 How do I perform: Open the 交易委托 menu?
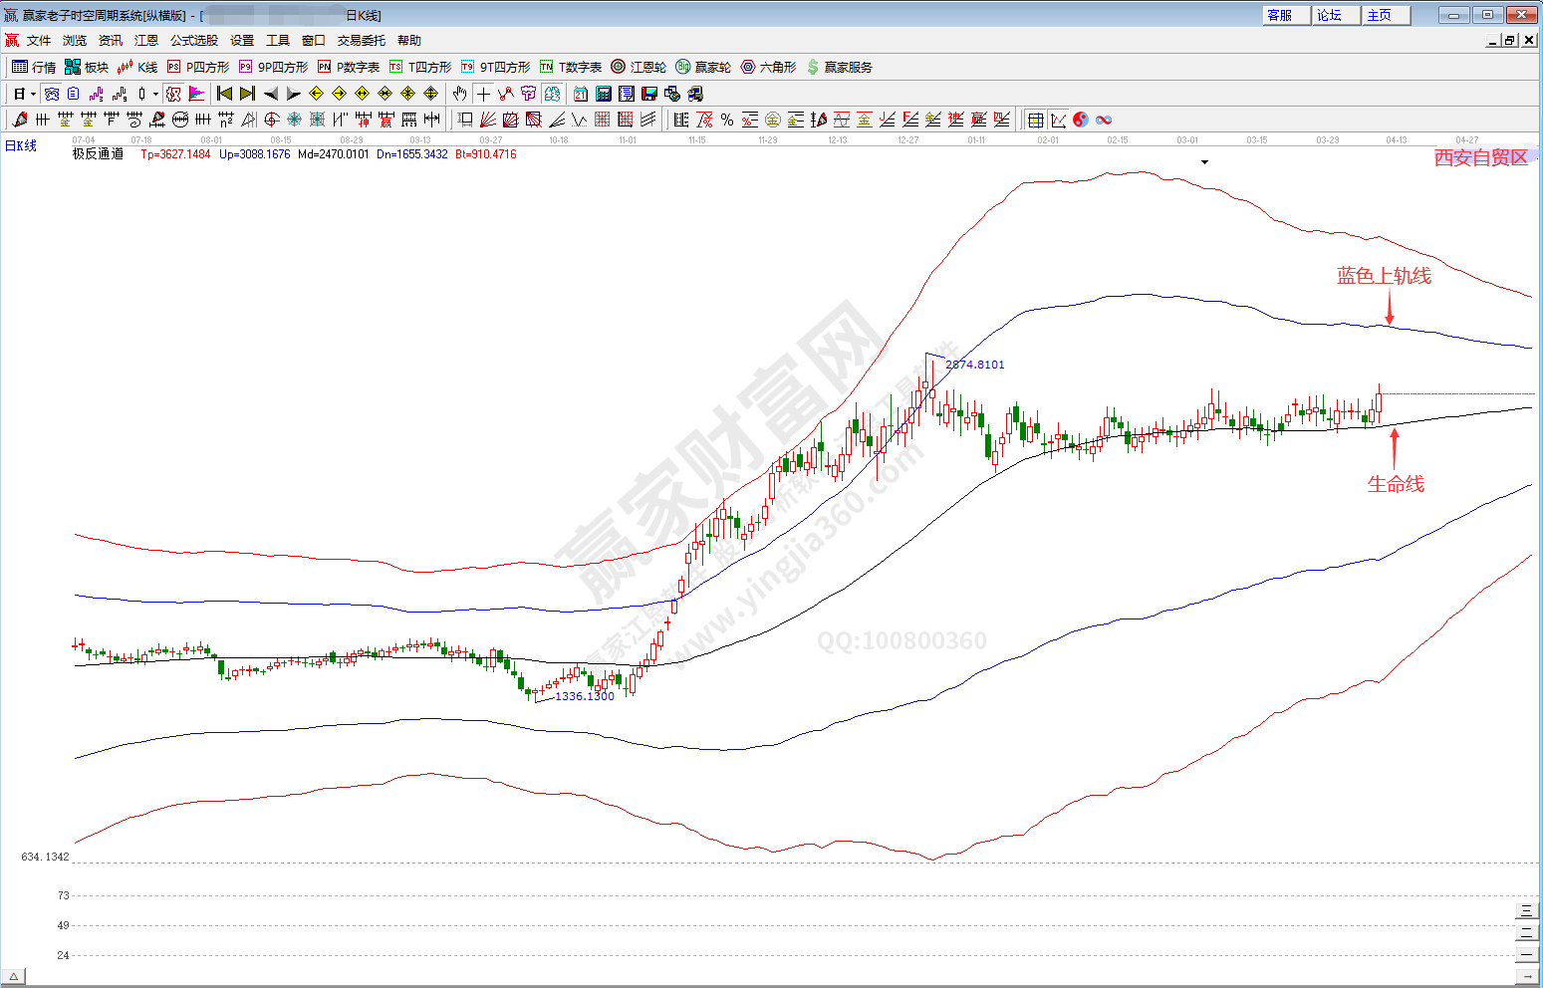pos(361,40)
